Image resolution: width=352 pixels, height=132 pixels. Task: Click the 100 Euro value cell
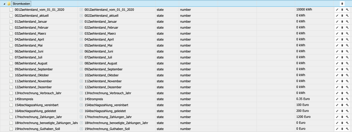tap(314, 105)
